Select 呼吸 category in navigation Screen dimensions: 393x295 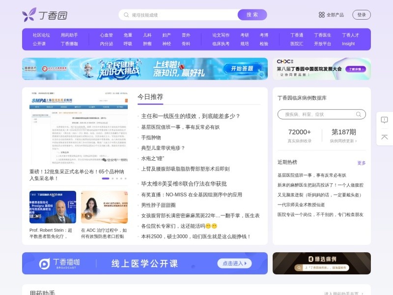128,44
